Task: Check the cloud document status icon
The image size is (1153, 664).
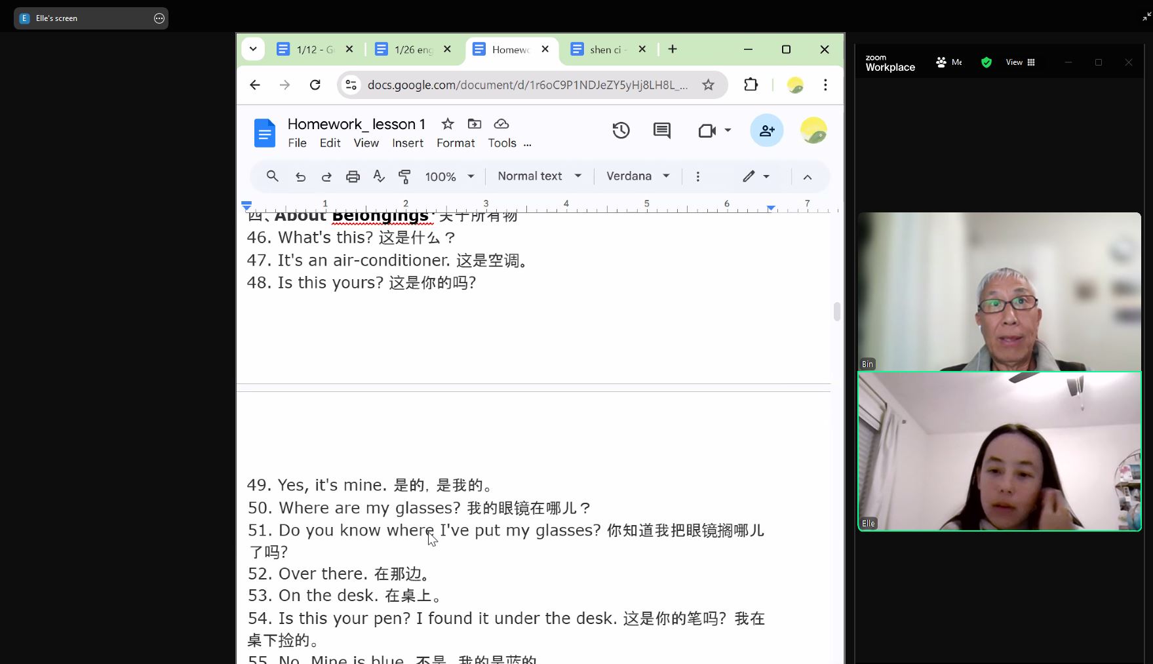Action: coord(501,124)
